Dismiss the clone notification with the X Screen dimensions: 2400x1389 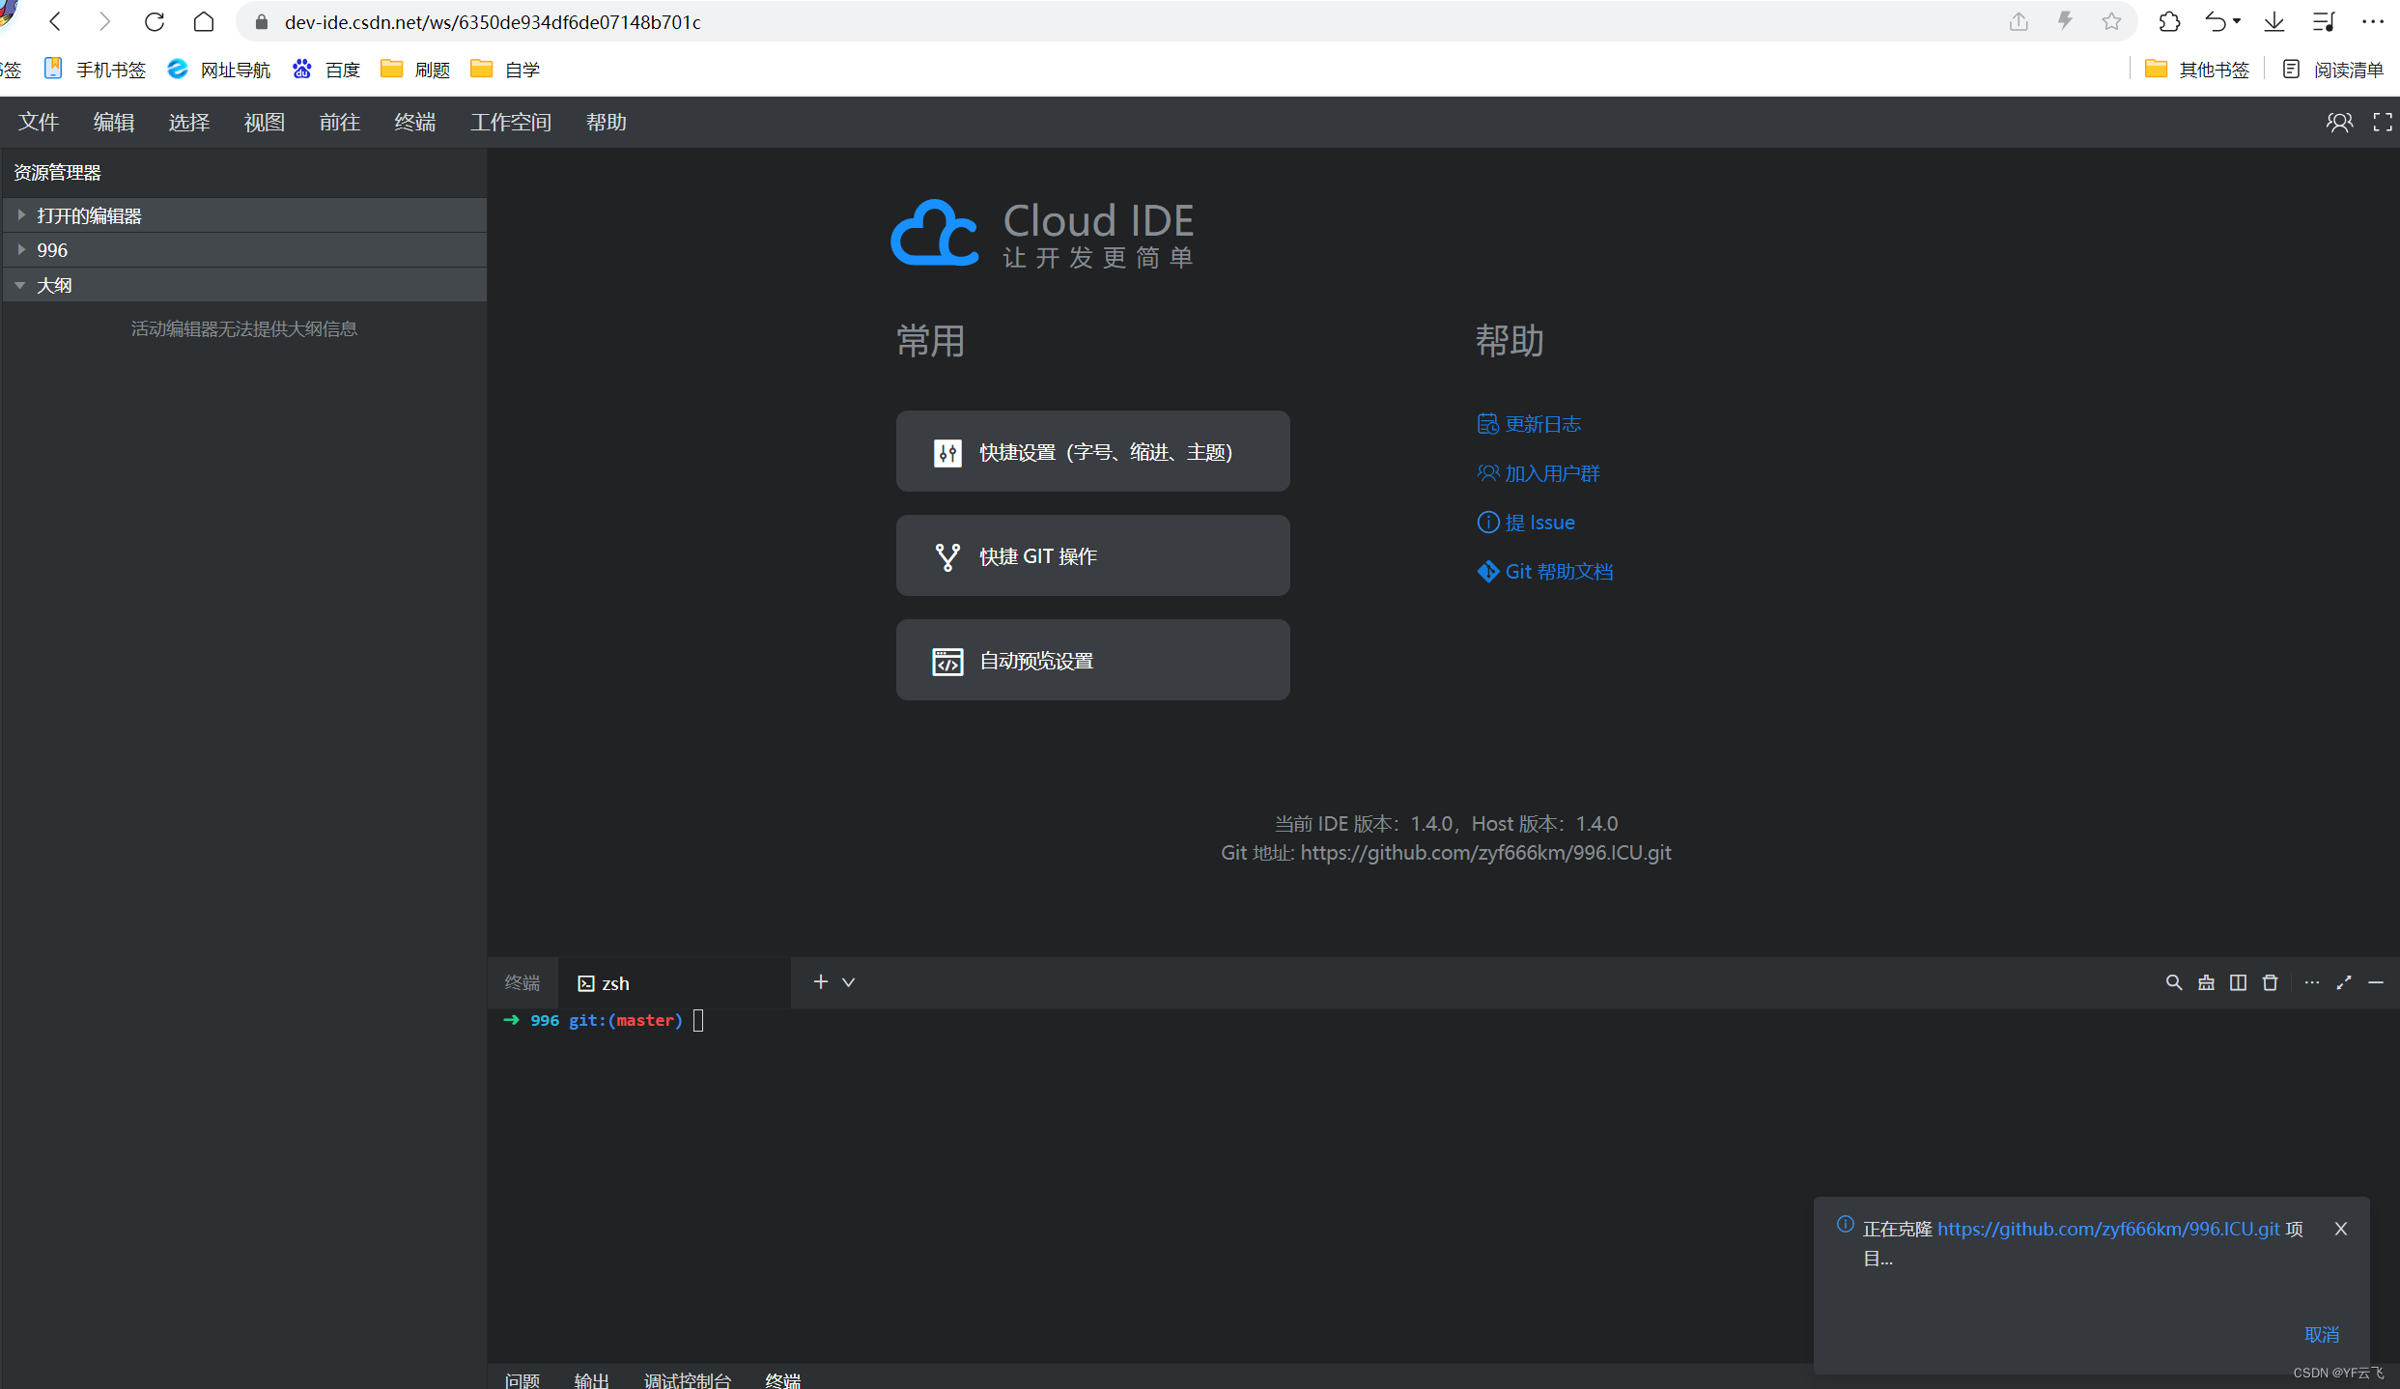click(2340, 1229)
